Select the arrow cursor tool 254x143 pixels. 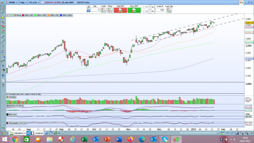coord(3,8)
